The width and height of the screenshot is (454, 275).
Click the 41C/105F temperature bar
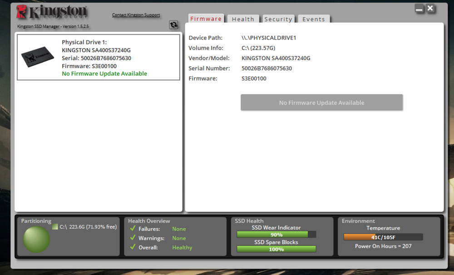click(x=383, y=237)
